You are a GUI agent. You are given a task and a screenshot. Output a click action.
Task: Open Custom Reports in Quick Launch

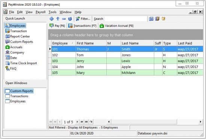[19, 41]
